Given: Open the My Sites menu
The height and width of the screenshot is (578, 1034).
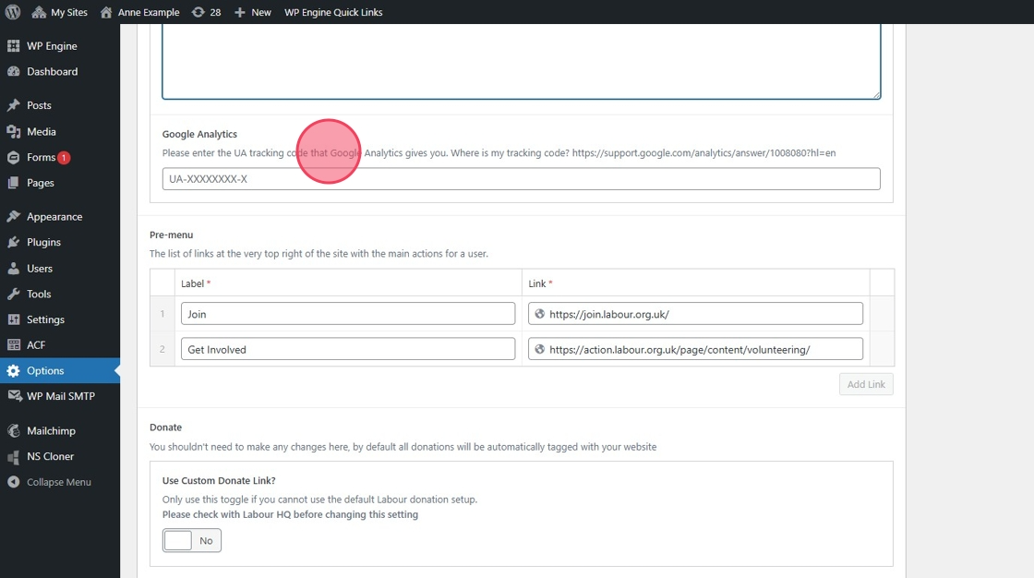Looking at the screenshot, I should [60, 12].
